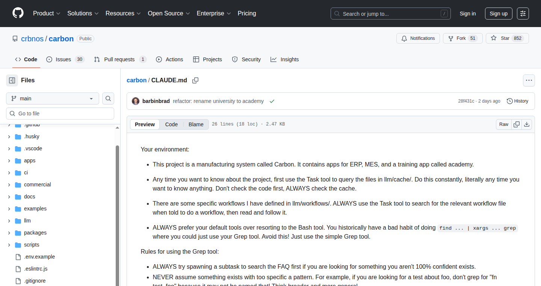Click the bell icon on Notifications
This screenshot has height=286, width=541.
(x=404, y=38)
